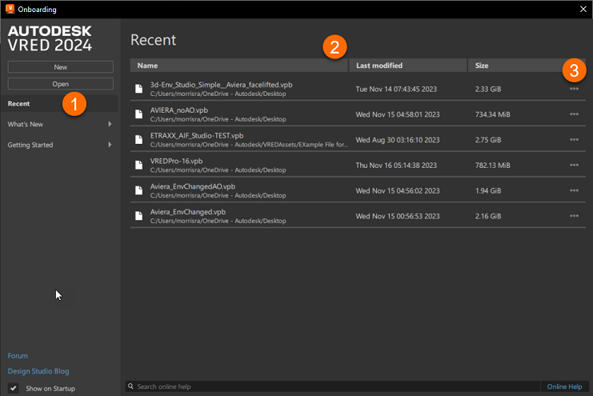Click the Search online help field

(x=332, y=386)
